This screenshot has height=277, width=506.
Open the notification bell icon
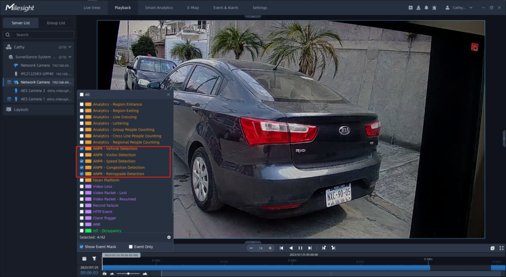[426, 8]
